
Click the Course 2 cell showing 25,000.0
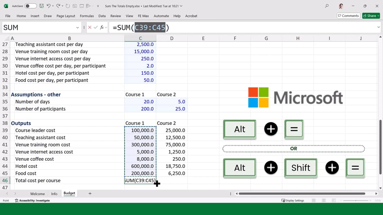click(x=172, y=130)
